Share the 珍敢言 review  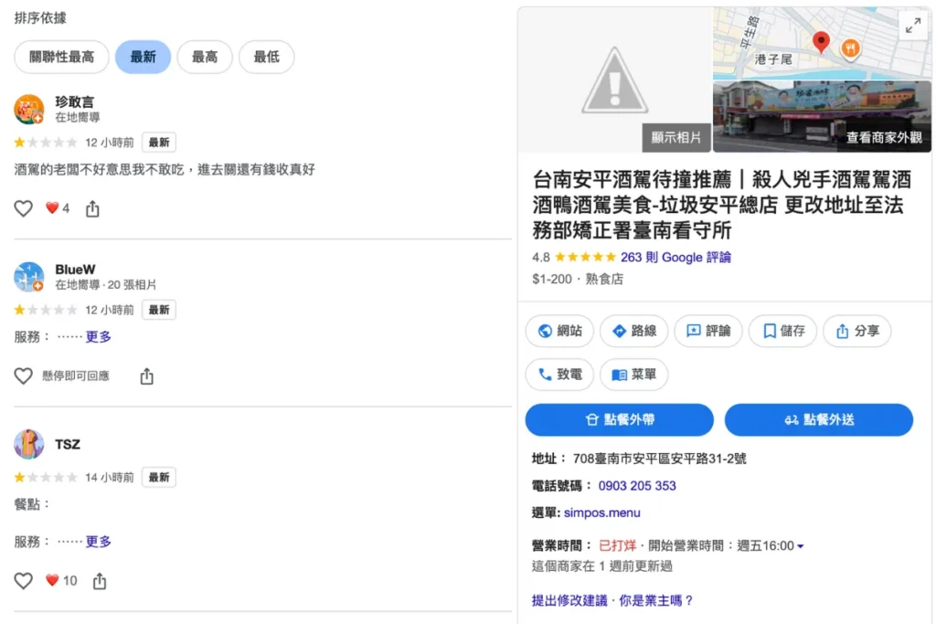click(92, 209)
